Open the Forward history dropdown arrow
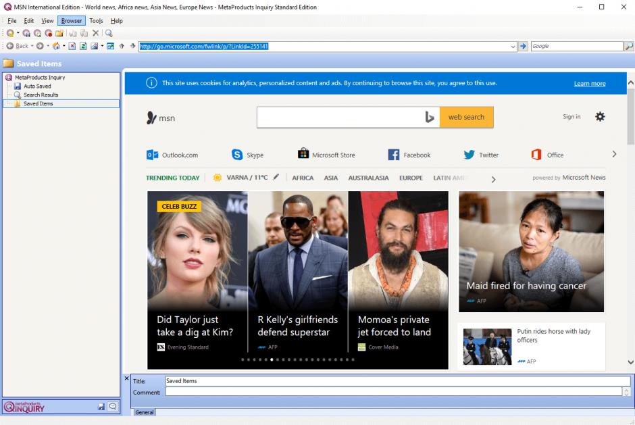Viewport: 635px width, 425px height. pyautogui.click(x=48, y=46)
